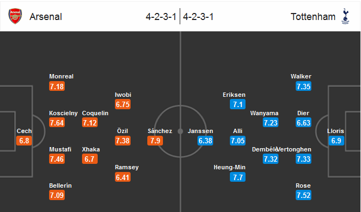Click the Tottenham club crest
This screenshot has width=361, height=212.
345,16
